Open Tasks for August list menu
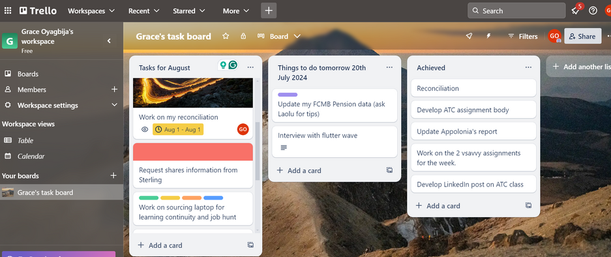Image resolution: width=611 pixels, height=257 pixels. [x=250, y=67]
